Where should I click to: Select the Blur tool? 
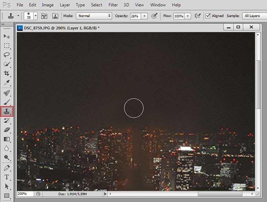pyautogui.click(x=7, y=149)
